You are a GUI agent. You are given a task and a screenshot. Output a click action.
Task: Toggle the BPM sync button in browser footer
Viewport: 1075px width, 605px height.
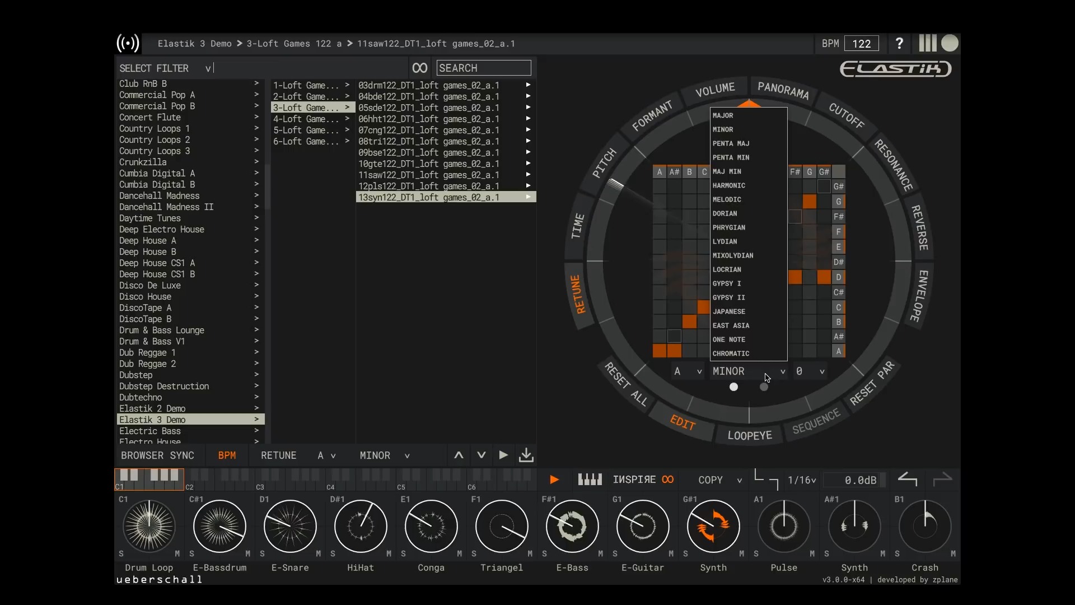coord(227,455)
